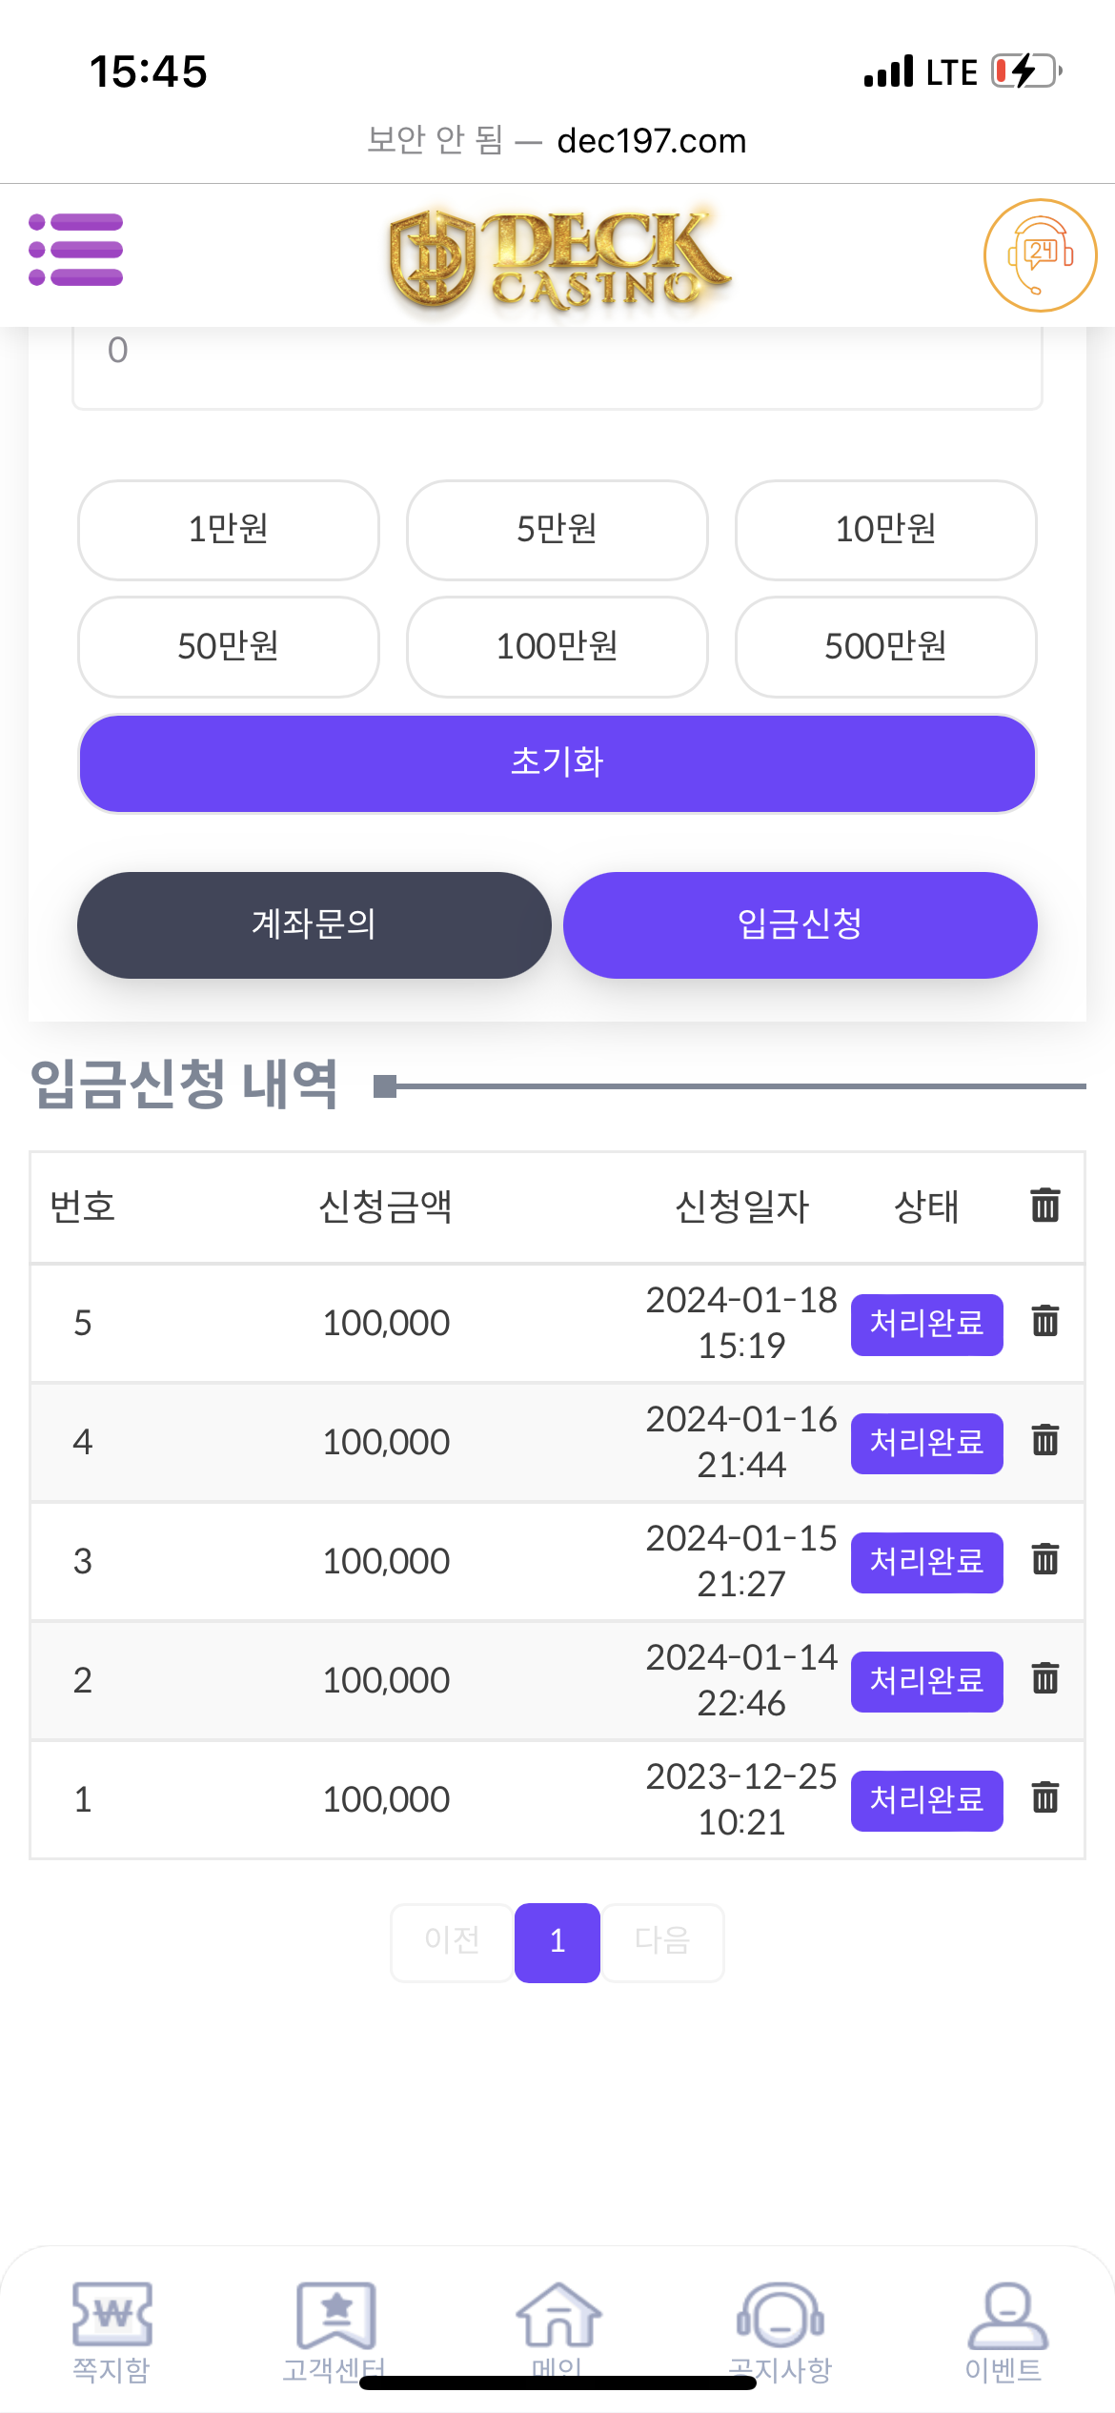Select the 100만원 amount button

point(557,647)
